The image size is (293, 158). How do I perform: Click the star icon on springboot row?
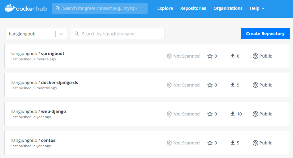tap(210, 56)
